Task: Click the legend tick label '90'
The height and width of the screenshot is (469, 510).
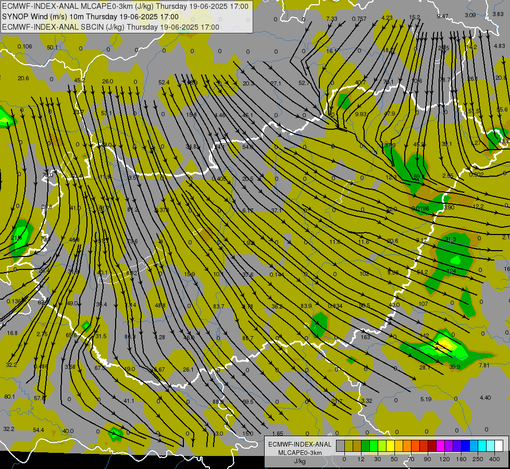Action: tap(427, 459)
